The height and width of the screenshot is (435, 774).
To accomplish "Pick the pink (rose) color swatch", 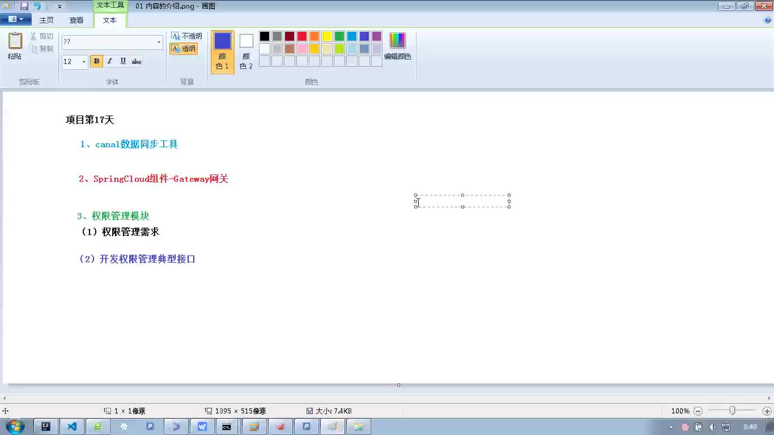I will [302, 49].
